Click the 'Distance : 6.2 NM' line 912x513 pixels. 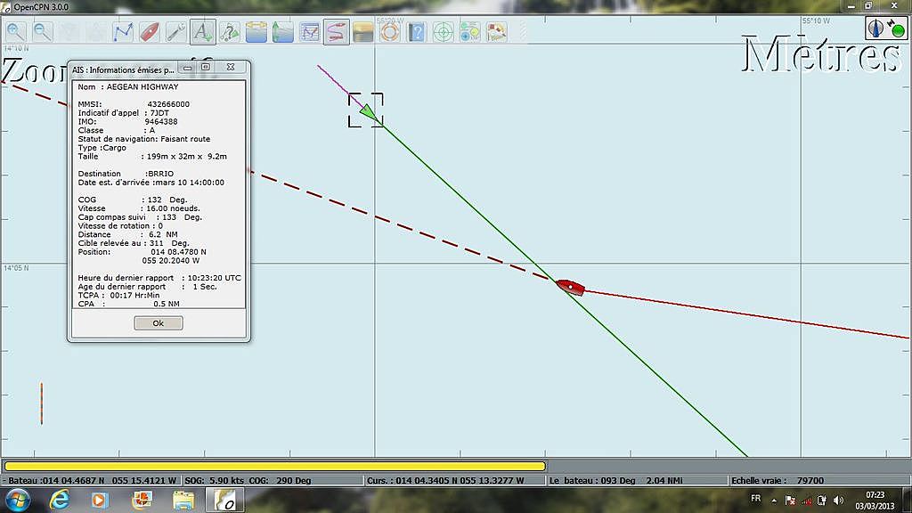click(x=128, y=234)
